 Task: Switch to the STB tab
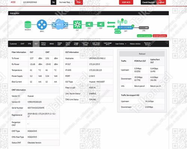(x=30, y=44)
